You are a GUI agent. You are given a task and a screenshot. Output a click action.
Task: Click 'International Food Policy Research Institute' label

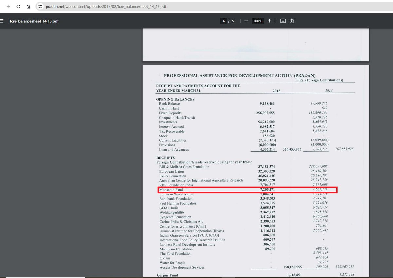click(192, 240)
